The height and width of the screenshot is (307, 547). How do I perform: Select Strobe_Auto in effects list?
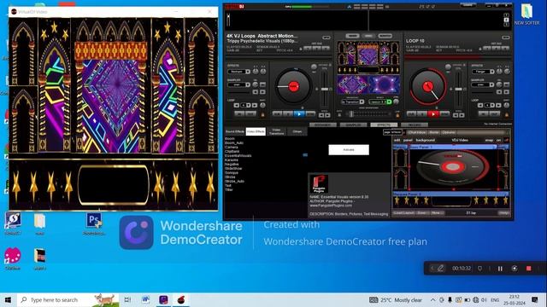tap(234, 182)
